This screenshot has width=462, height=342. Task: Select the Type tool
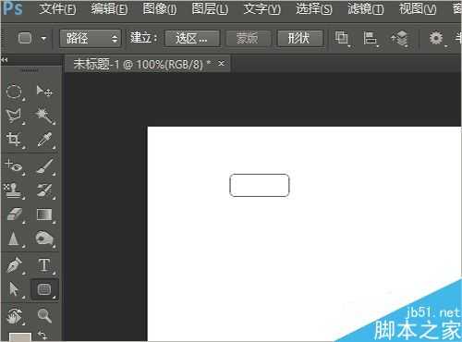coord(44,265)
